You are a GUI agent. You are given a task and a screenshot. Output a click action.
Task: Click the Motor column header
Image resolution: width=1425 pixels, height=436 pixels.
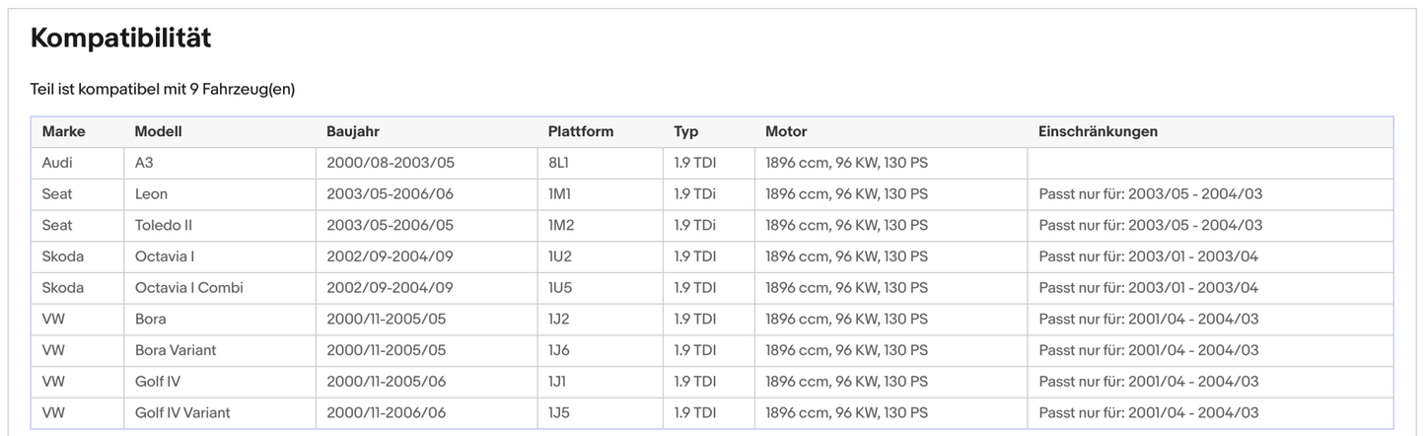[785, 131]
